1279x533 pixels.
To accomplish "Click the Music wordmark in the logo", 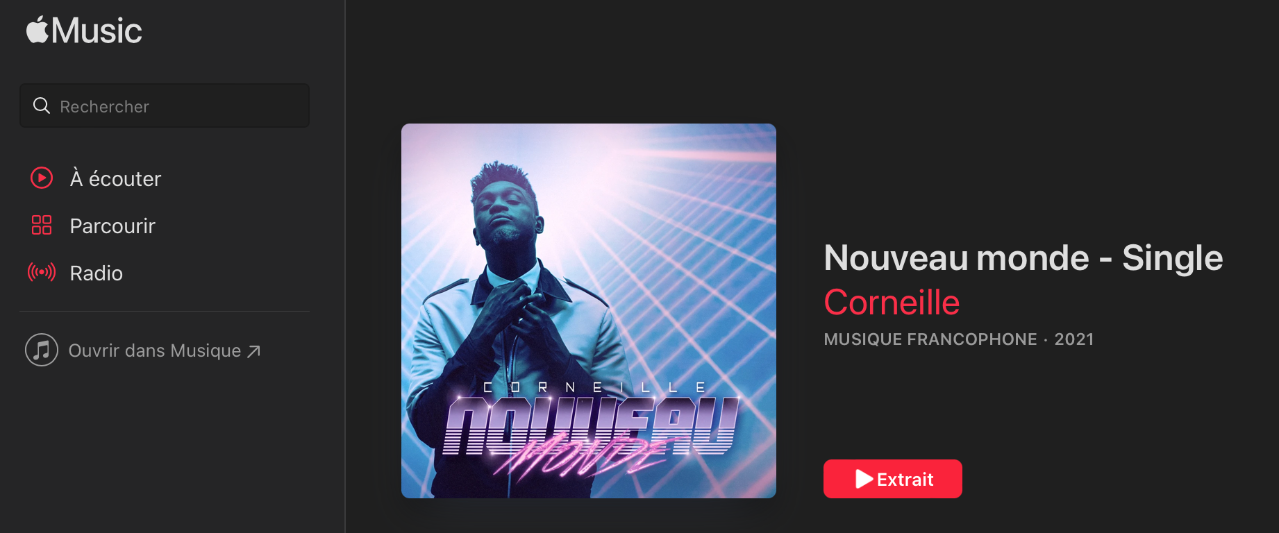I will 97,31.
